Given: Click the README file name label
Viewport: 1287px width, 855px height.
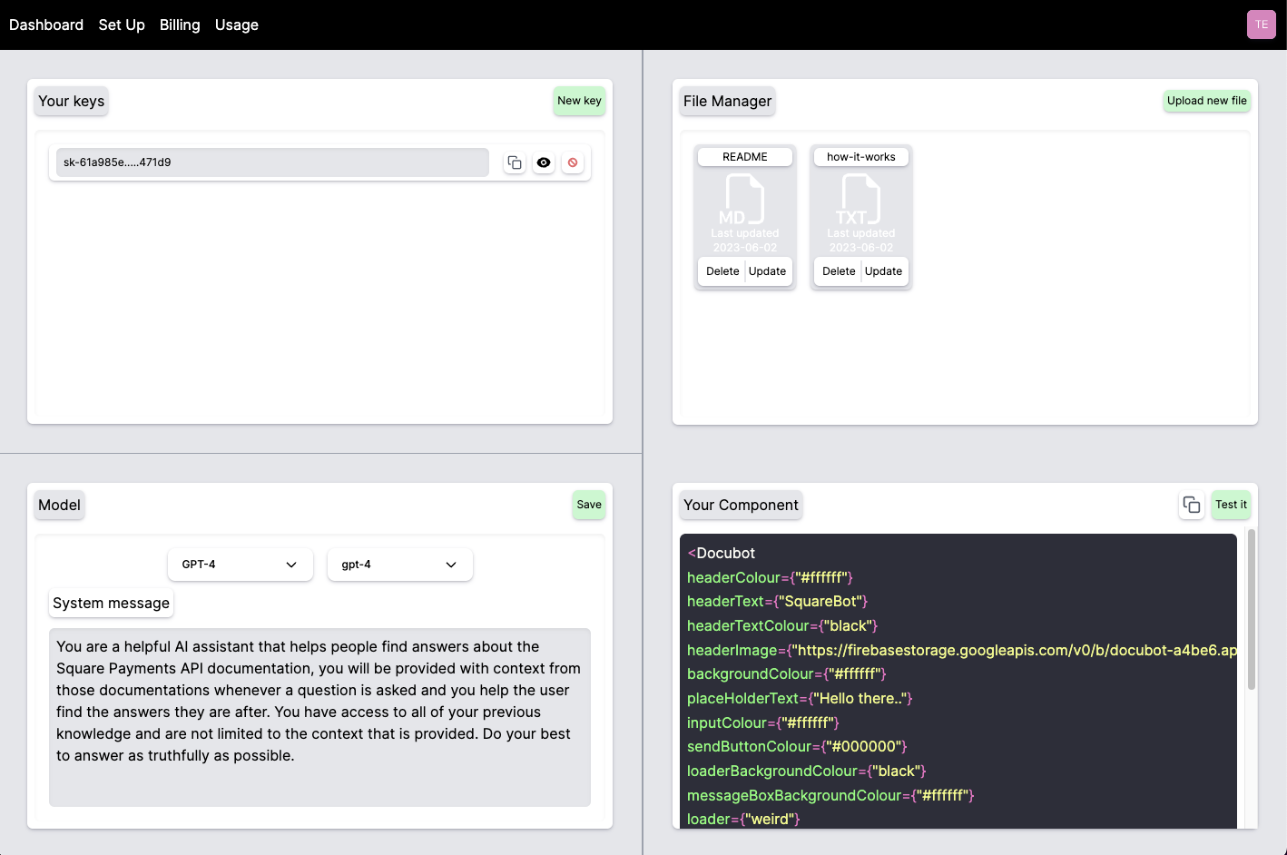Looking at the screenshot, I should [745, 157].
